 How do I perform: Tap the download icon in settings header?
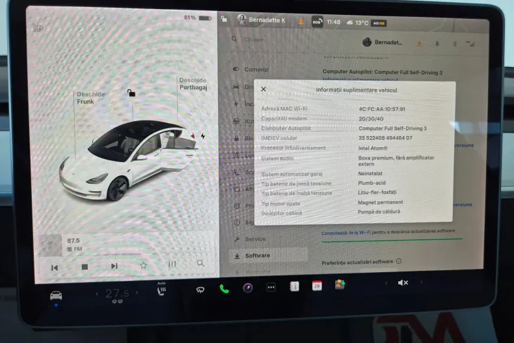click(419, 44)
